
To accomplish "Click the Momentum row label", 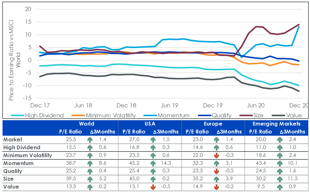I will click(x=18, y=163).
